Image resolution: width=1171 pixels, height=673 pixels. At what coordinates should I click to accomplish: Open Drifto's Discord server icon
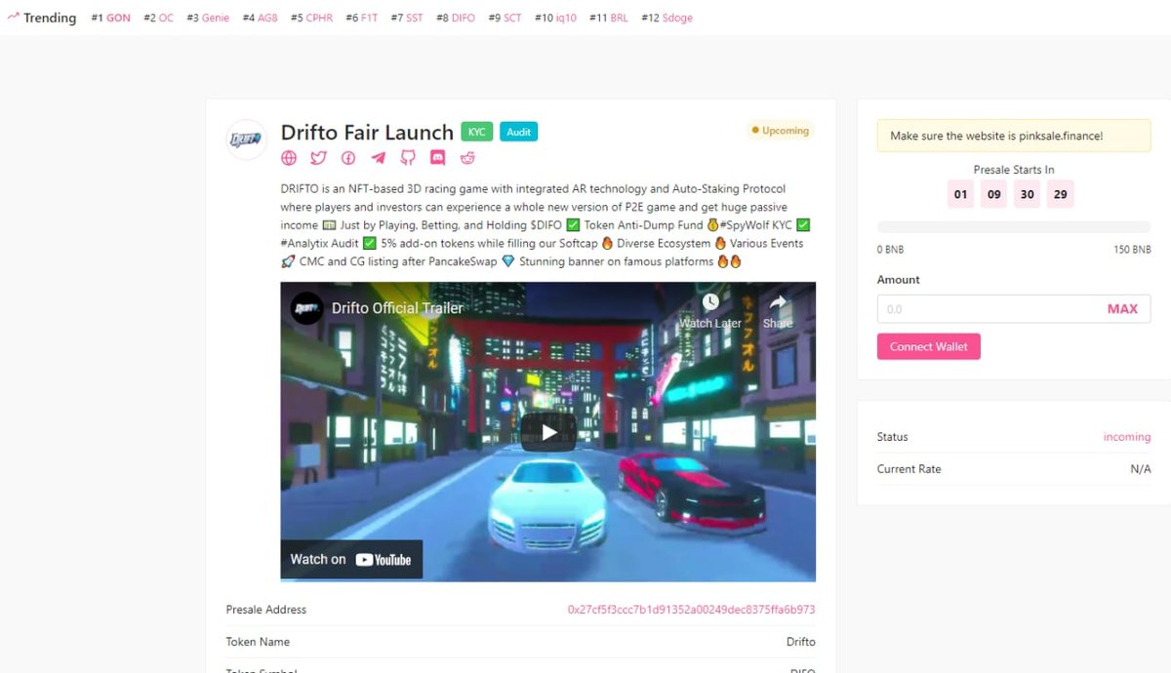[x=437, y=158]
